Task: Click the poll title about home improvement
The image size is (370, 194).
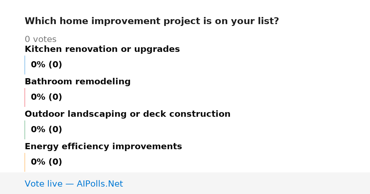Action: [152, 21]
